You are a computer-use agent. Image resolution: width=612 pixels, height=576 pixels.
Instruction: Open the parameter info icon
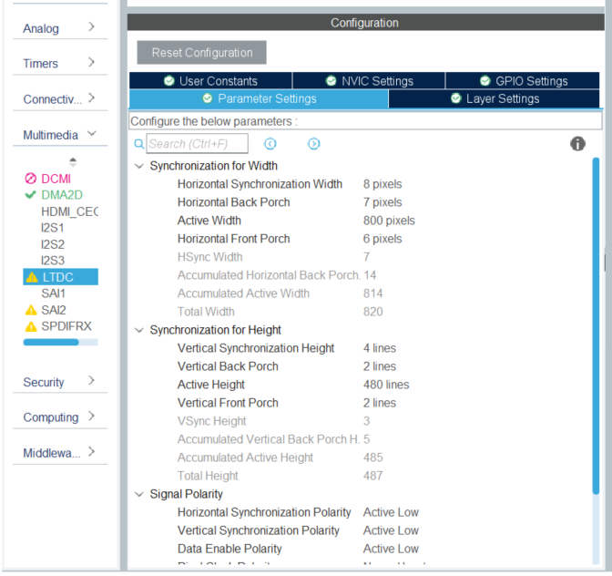577,144
